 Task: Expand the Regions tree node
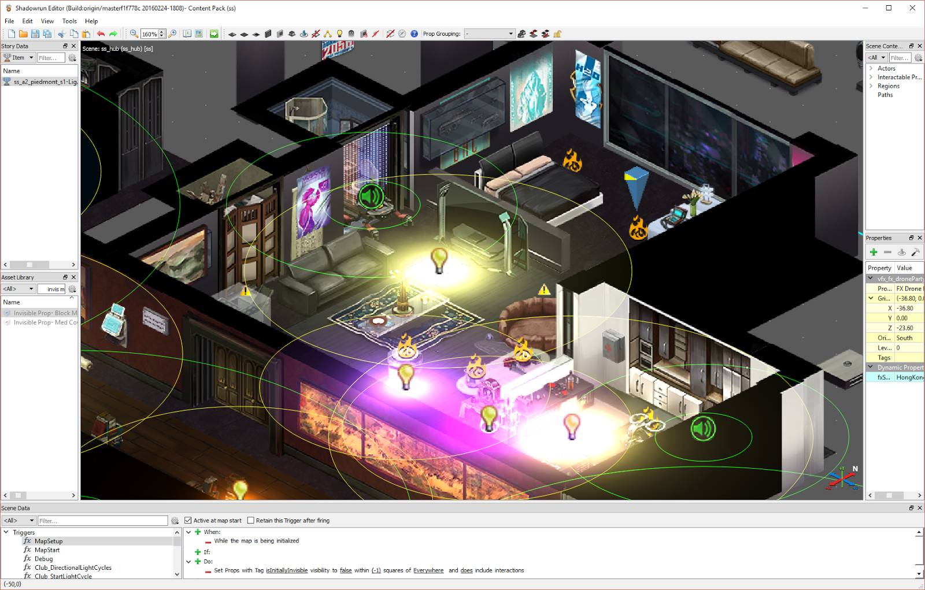click(x=871, y=86)
